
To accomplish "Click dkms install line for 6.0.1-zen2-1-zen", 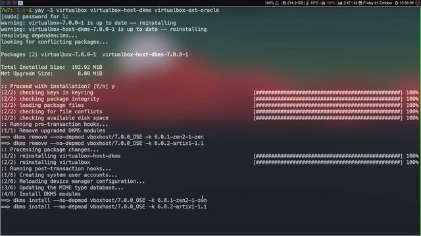I will (x=104, y=201).
